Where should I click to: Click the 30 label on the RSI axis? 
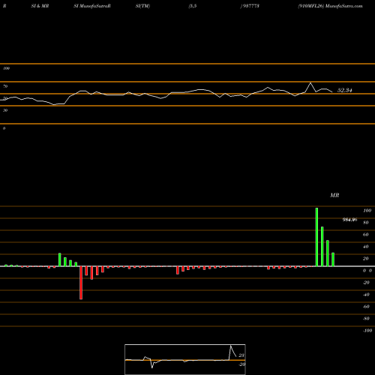coord(5,110)
